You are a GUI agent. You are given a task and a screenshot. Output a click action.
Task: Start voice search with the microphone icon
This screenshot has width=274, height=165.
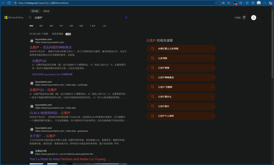[126, 17]
